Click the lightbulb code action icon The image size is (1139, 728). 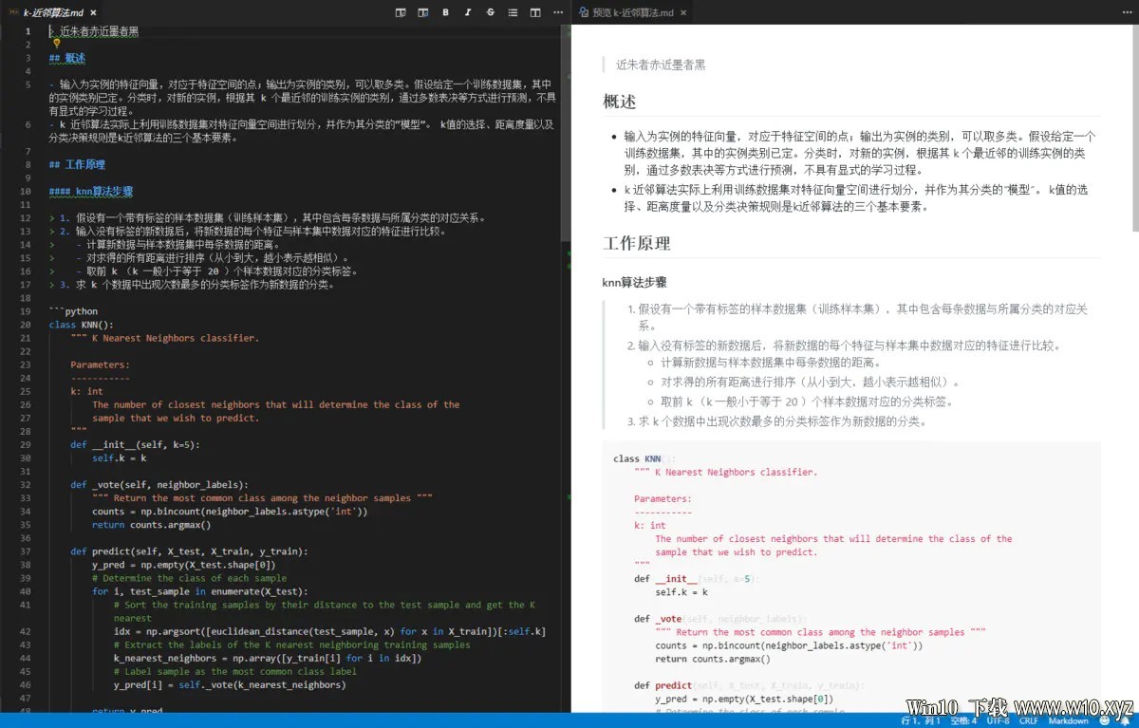(x=56, y=44)
